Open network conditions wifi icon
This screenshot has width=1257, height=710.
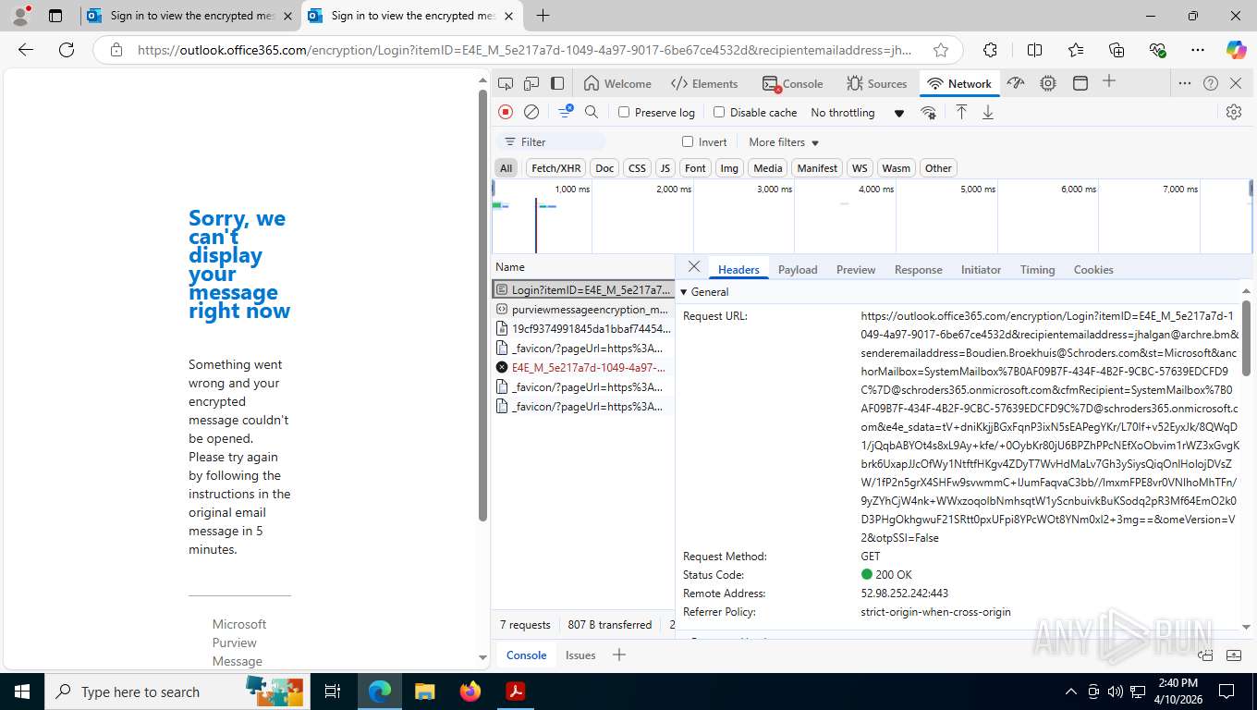tap(928, 113)
